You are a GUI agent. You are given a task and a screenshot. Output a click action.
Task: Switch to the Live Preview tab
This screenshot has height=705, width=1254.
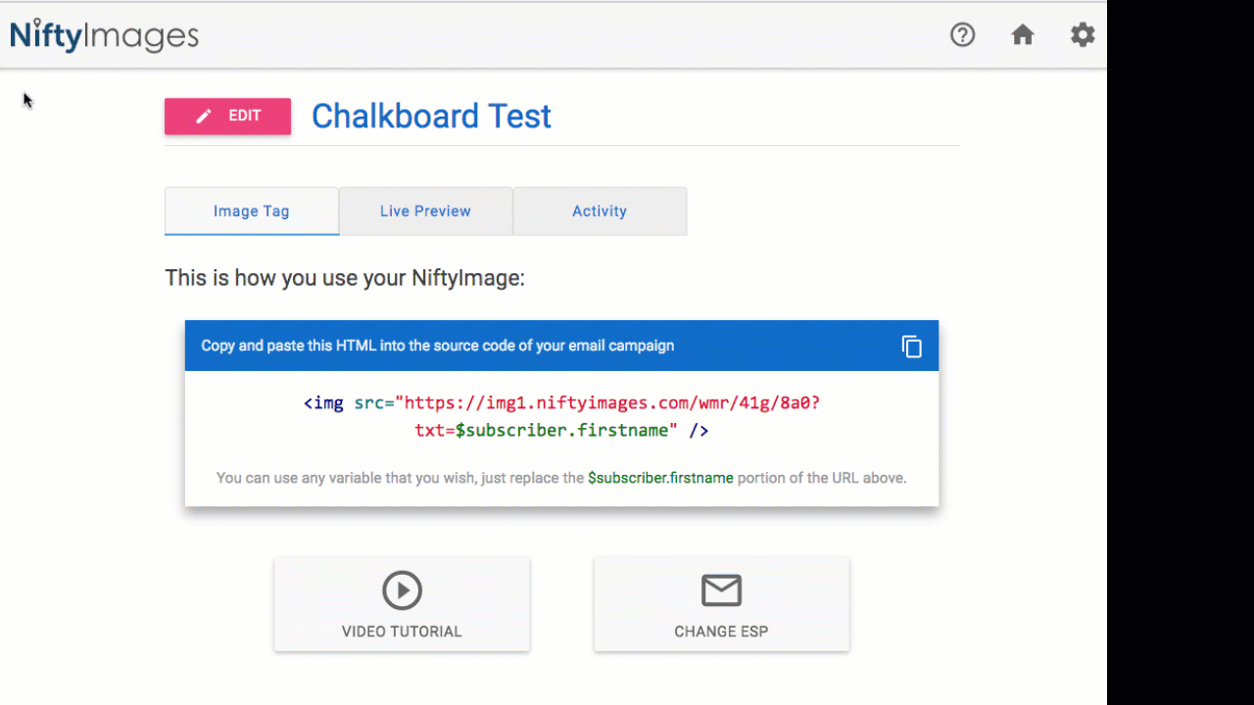[x=425, y=211]
